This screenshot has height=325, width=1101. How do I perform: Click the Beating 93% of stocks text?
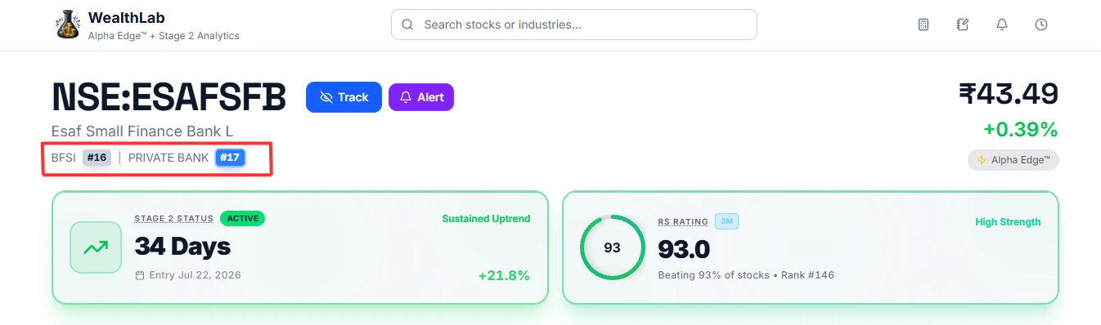(713, 275)
